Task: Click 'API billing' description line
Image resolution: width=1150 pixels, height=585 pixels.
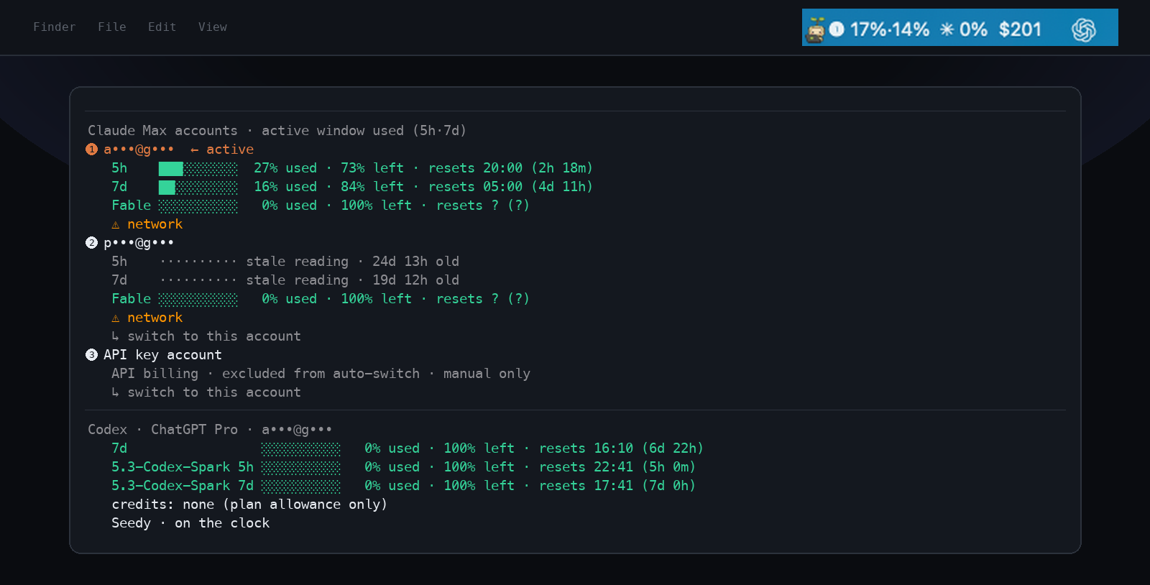Action: click(321, 373)
